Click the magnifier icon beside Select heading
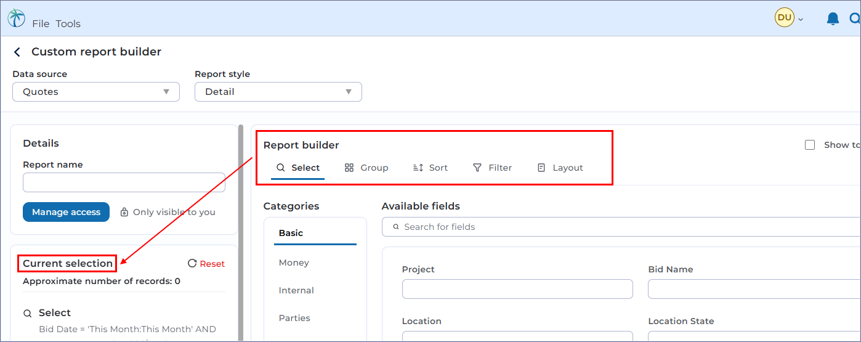This screenshot has height=342, width=861. [x=27, y=314]
